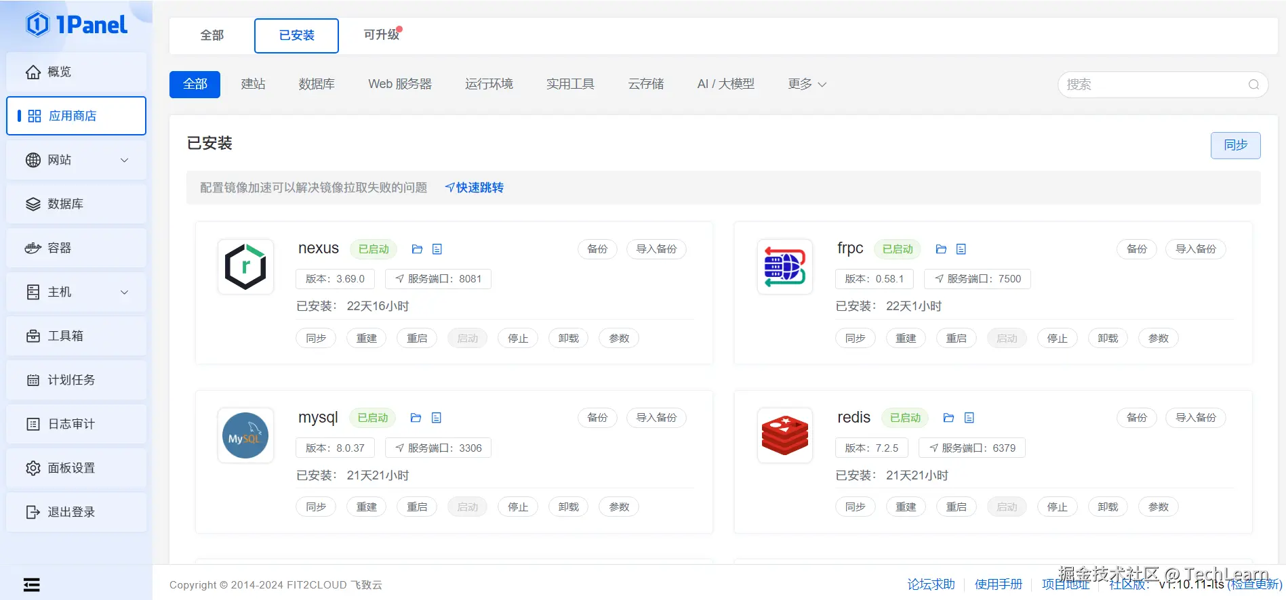Open redis 参数 parameters
1286x600 pixels.
(1159, 507)
